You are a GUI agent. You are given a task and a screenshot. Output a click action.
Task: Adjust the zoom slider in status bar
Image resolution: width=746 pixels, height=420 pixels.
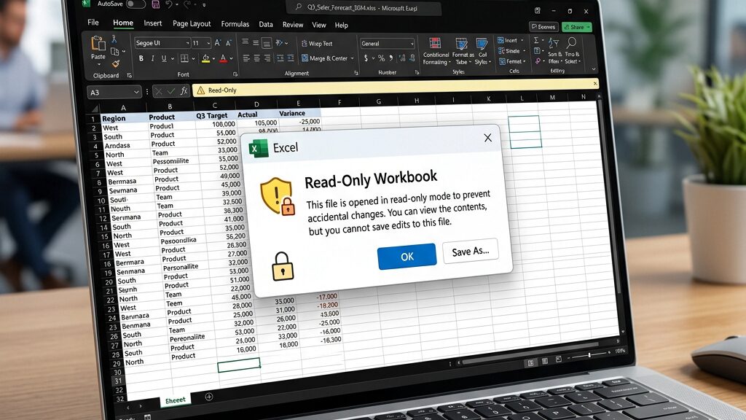(589, 355)
